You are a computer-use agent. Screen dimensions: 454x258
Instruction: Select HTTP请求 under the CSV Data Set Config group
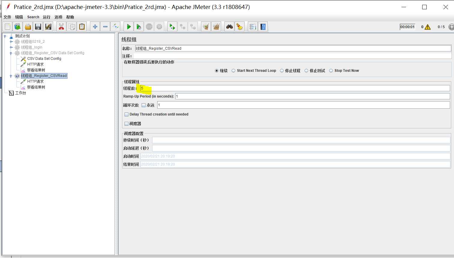tap(35, 64)
